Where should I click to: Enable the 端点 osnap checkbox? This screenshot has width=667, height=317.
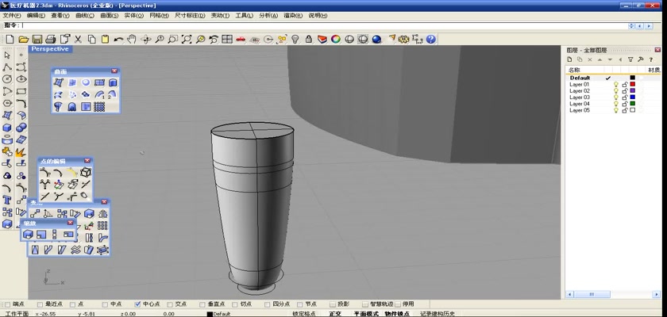(8, 304)
